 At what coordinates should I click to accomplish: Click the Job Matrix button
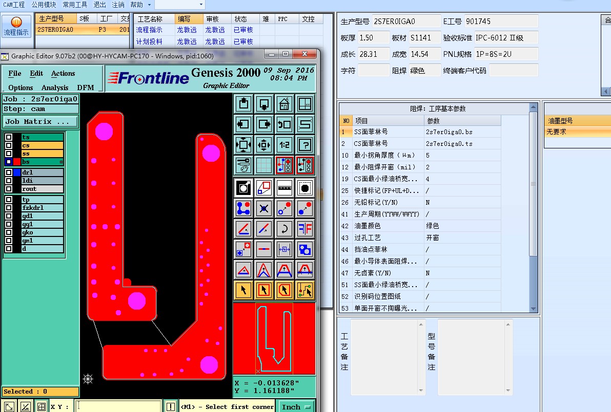(40, 121)
